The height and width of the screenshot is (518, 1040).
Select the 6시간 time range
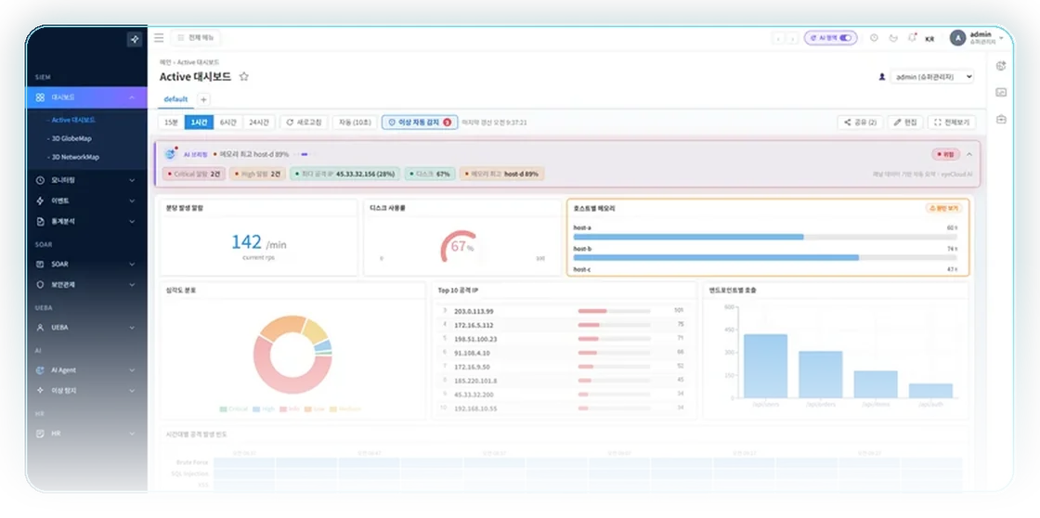(x=228, y=122)
